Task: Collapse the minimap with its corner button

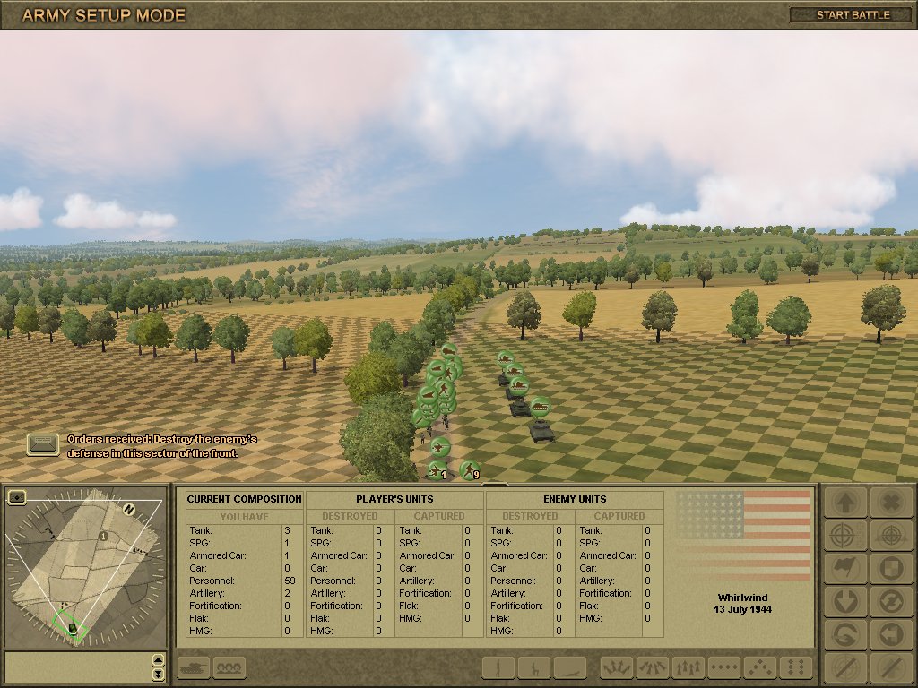Action: pyautogui.click(x=16, y=495)
